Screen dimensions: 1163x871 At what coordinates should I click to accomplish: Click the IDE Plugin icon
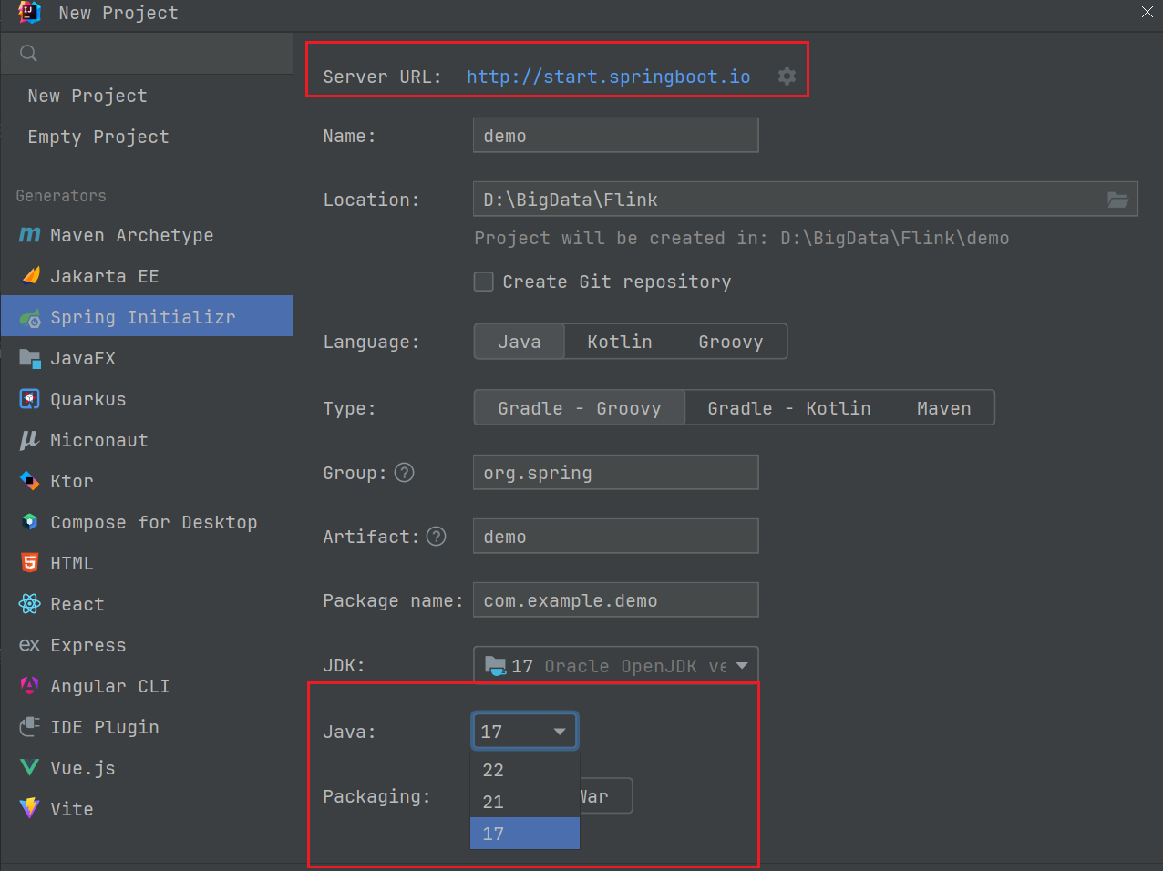coord(30,726)
